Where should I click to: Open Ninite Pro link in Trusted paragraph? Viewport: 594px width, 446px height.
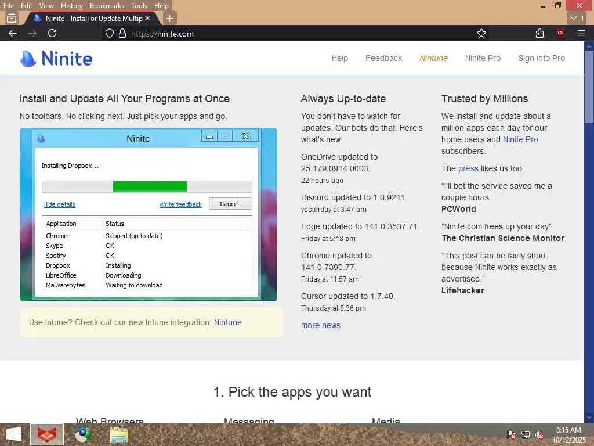(x=520, y=139)
